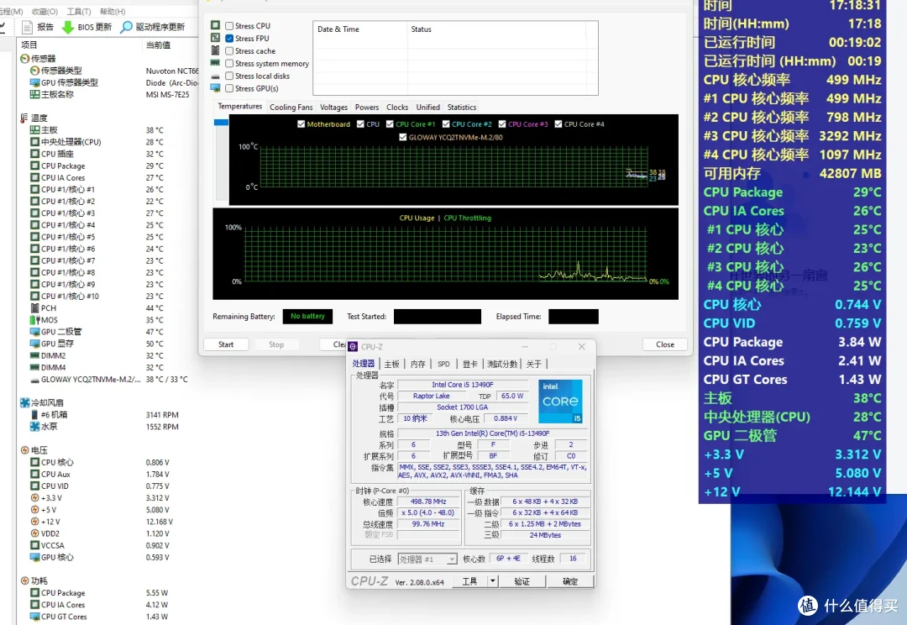The image size is (907, 625).
Task: Enable the Stress CPU checkbox
Action: tap(229, 26)
